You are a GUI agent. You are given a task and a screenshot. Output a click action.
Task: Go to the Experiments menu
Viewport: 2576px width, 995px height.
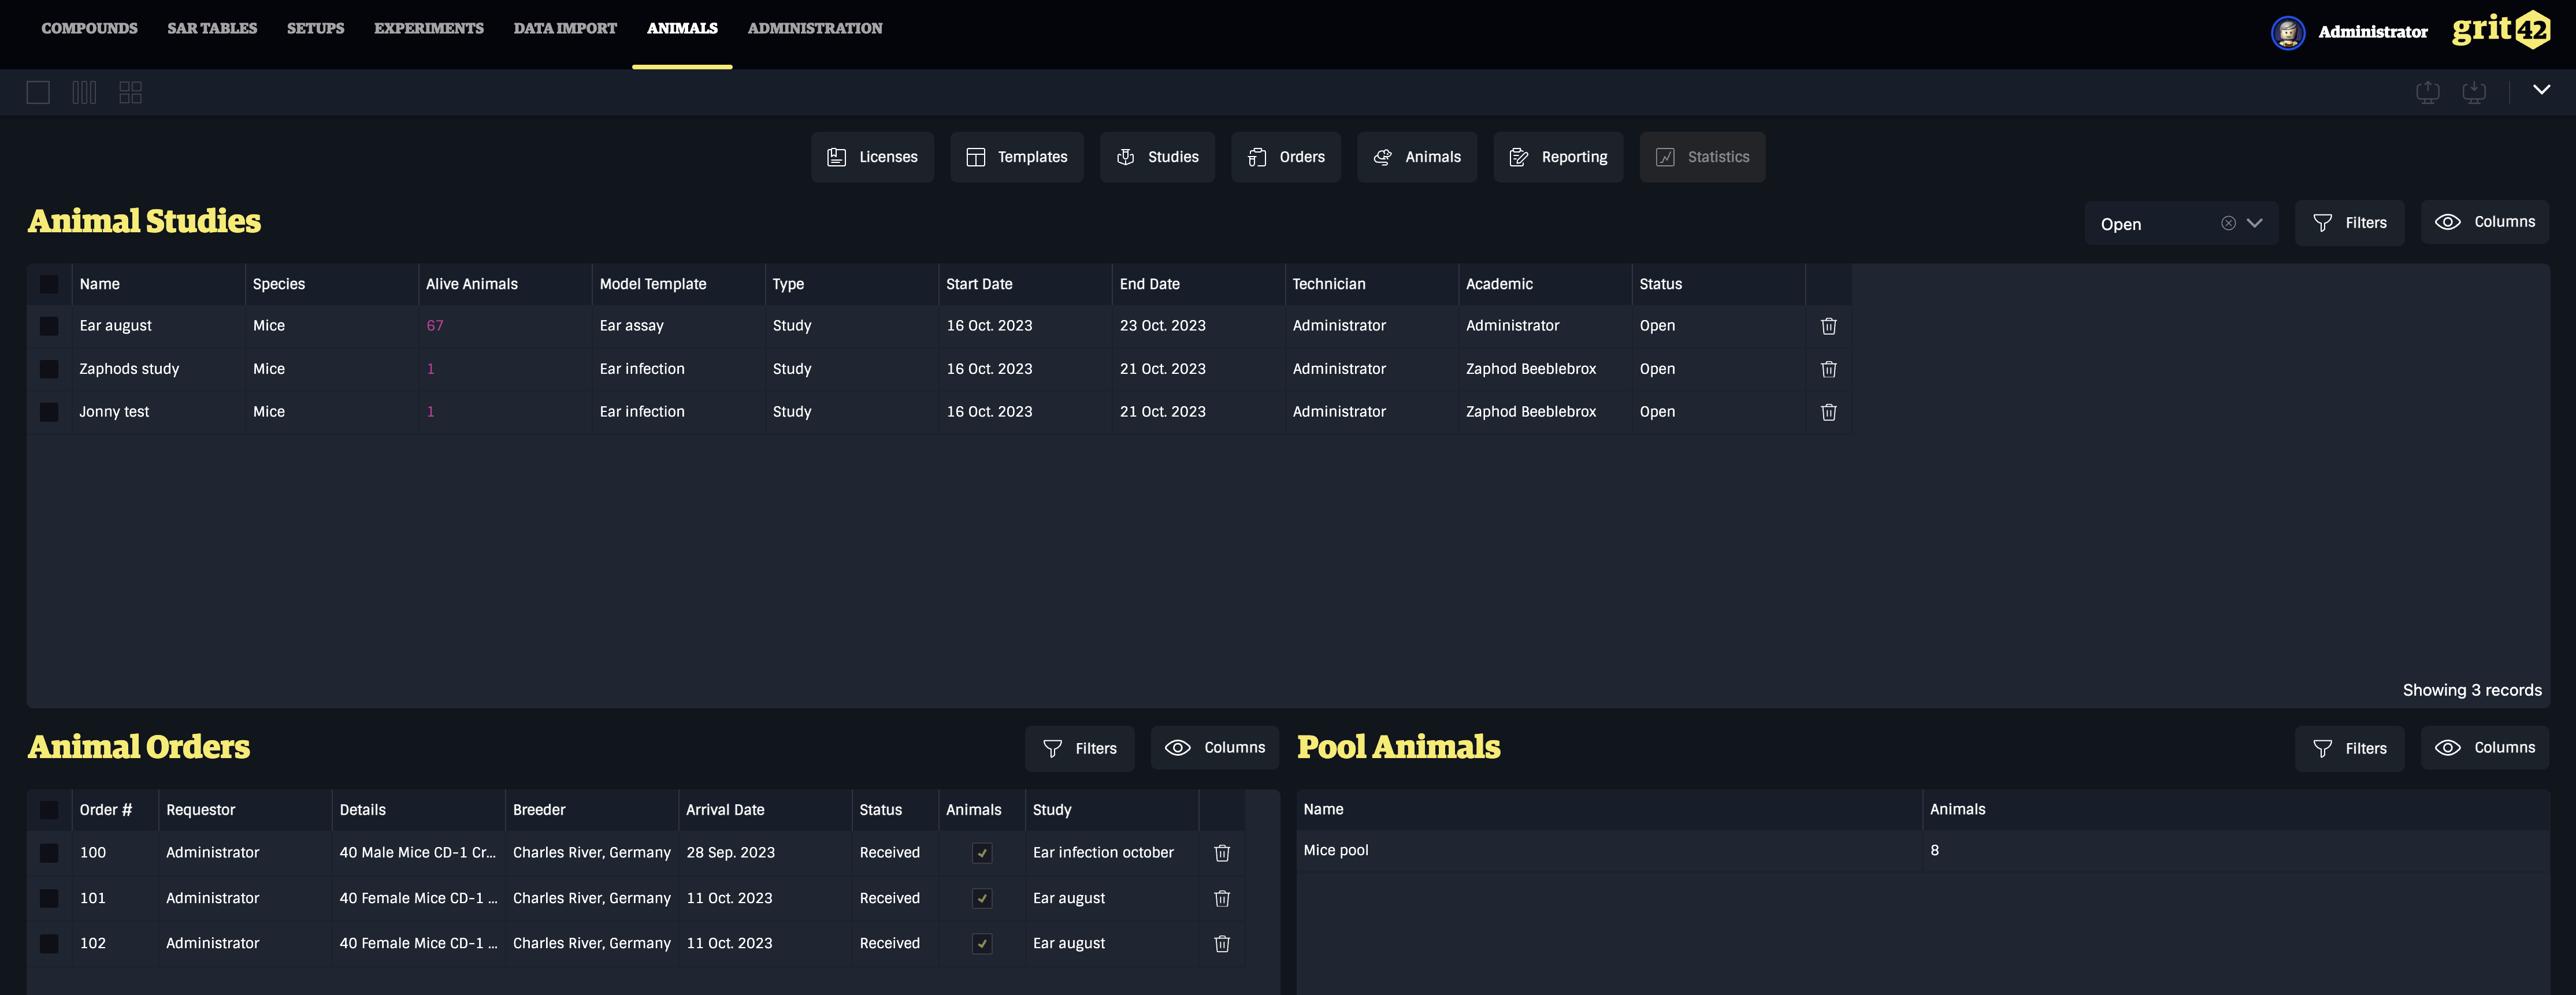(428, 28)
